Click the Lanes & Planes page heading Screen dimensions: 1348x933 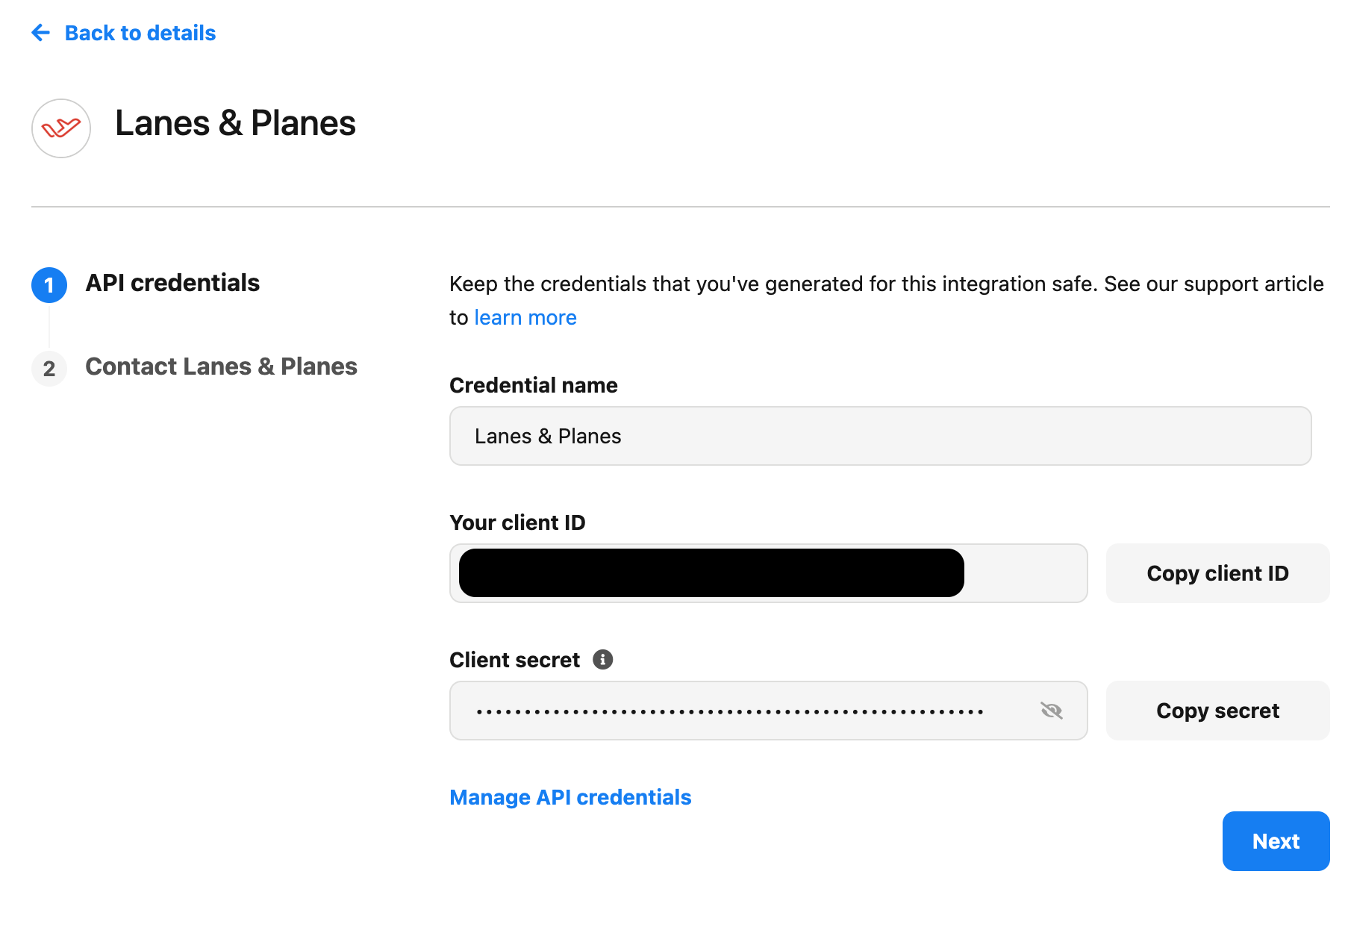pos(235,123)
